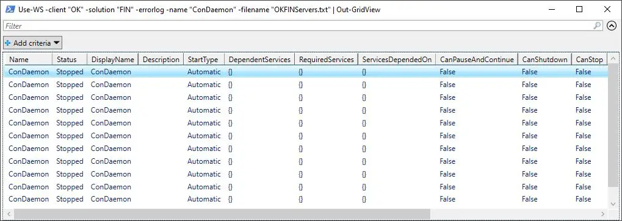Select the second ConDaemon row
This screenshot has height=221, width=622.
pyautogui.click(x=306, y=85)
